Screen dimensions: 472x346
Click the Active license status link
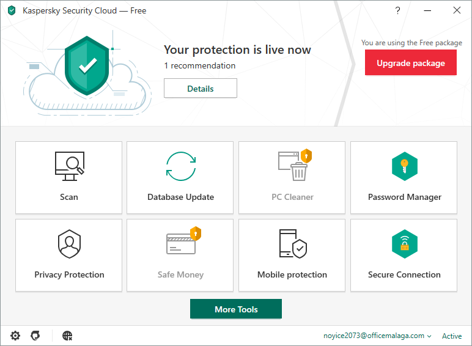pyautogui.click(x=452, y=336)
